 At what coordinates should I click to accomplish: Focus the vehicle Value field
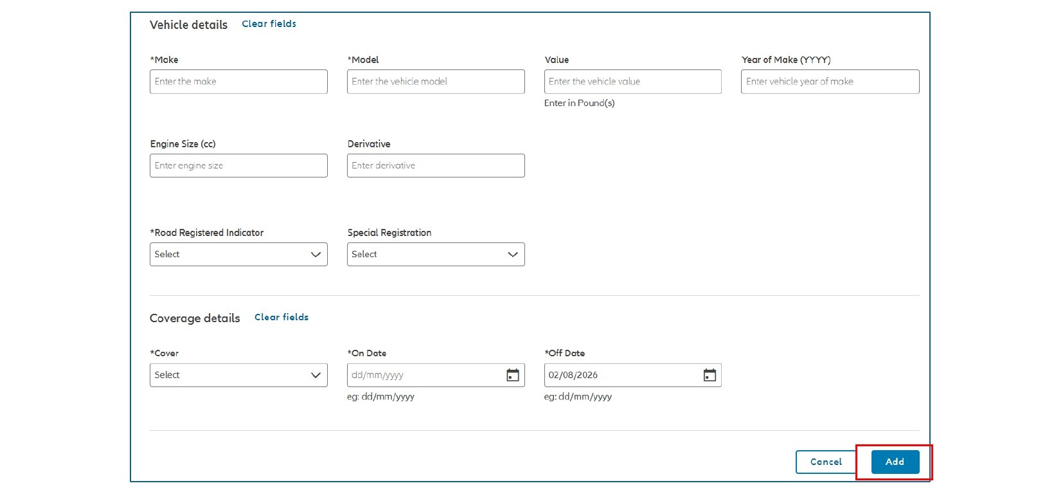coord(633,82)
